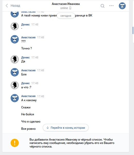Click the сегодня date badge
Viewport: 134px width, 155px height.
(66, 16)
